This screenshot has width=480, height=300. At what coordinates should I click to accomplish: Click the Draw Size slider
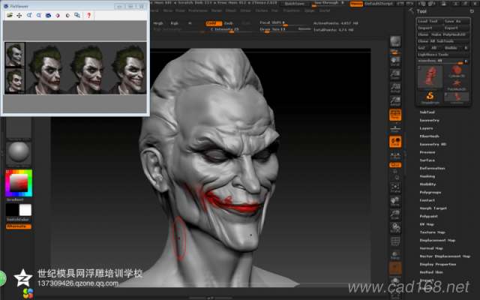point(285,30)
